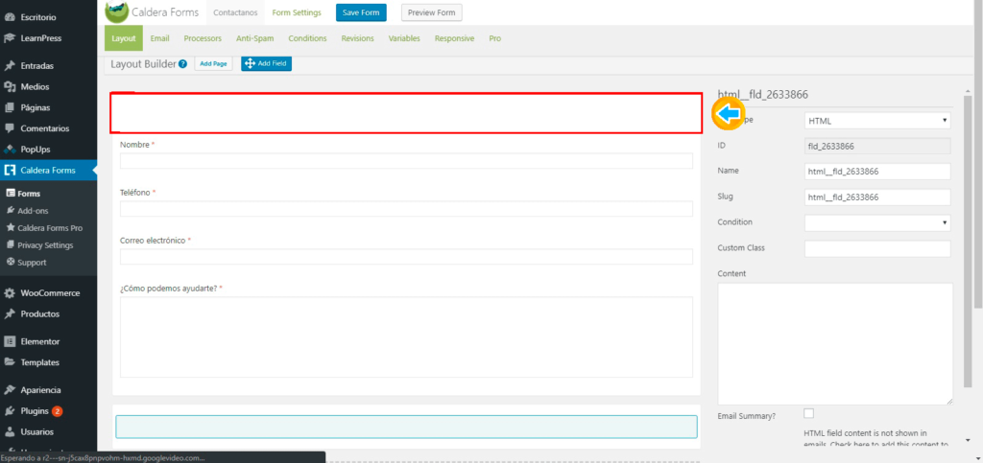
Task: Click the Save Form button
Action: (361, 12)
